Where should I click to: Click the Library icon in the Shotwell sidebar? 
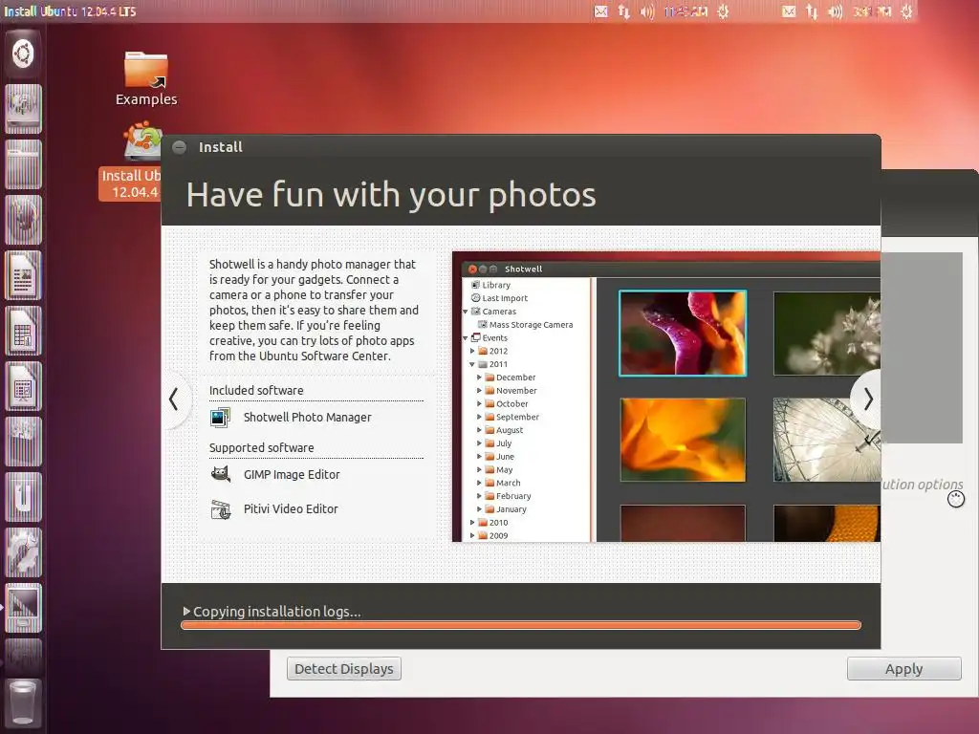(x=475, y=285)
